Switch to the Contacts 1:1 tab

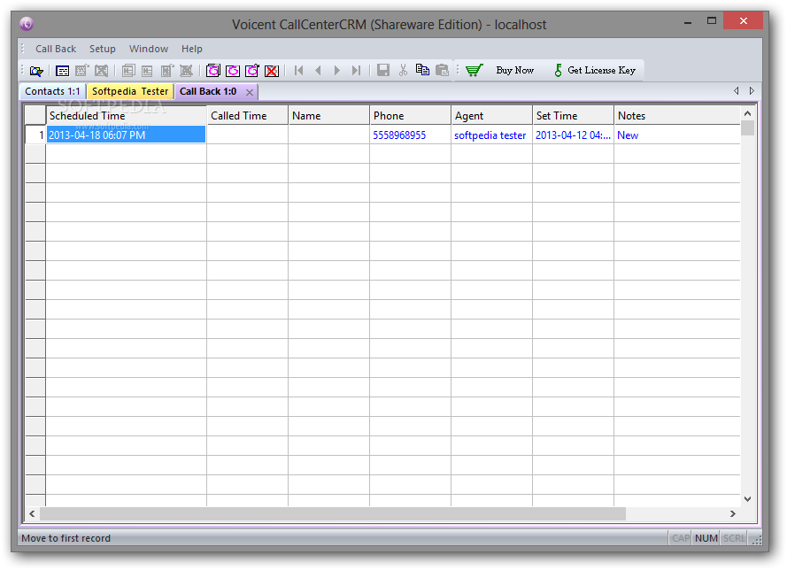tap(53, 91)
